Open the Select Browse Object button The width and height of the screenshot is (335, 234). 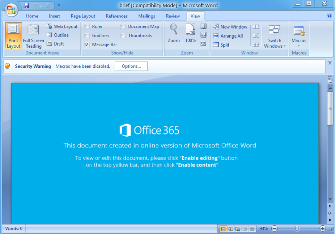point(330,213)
